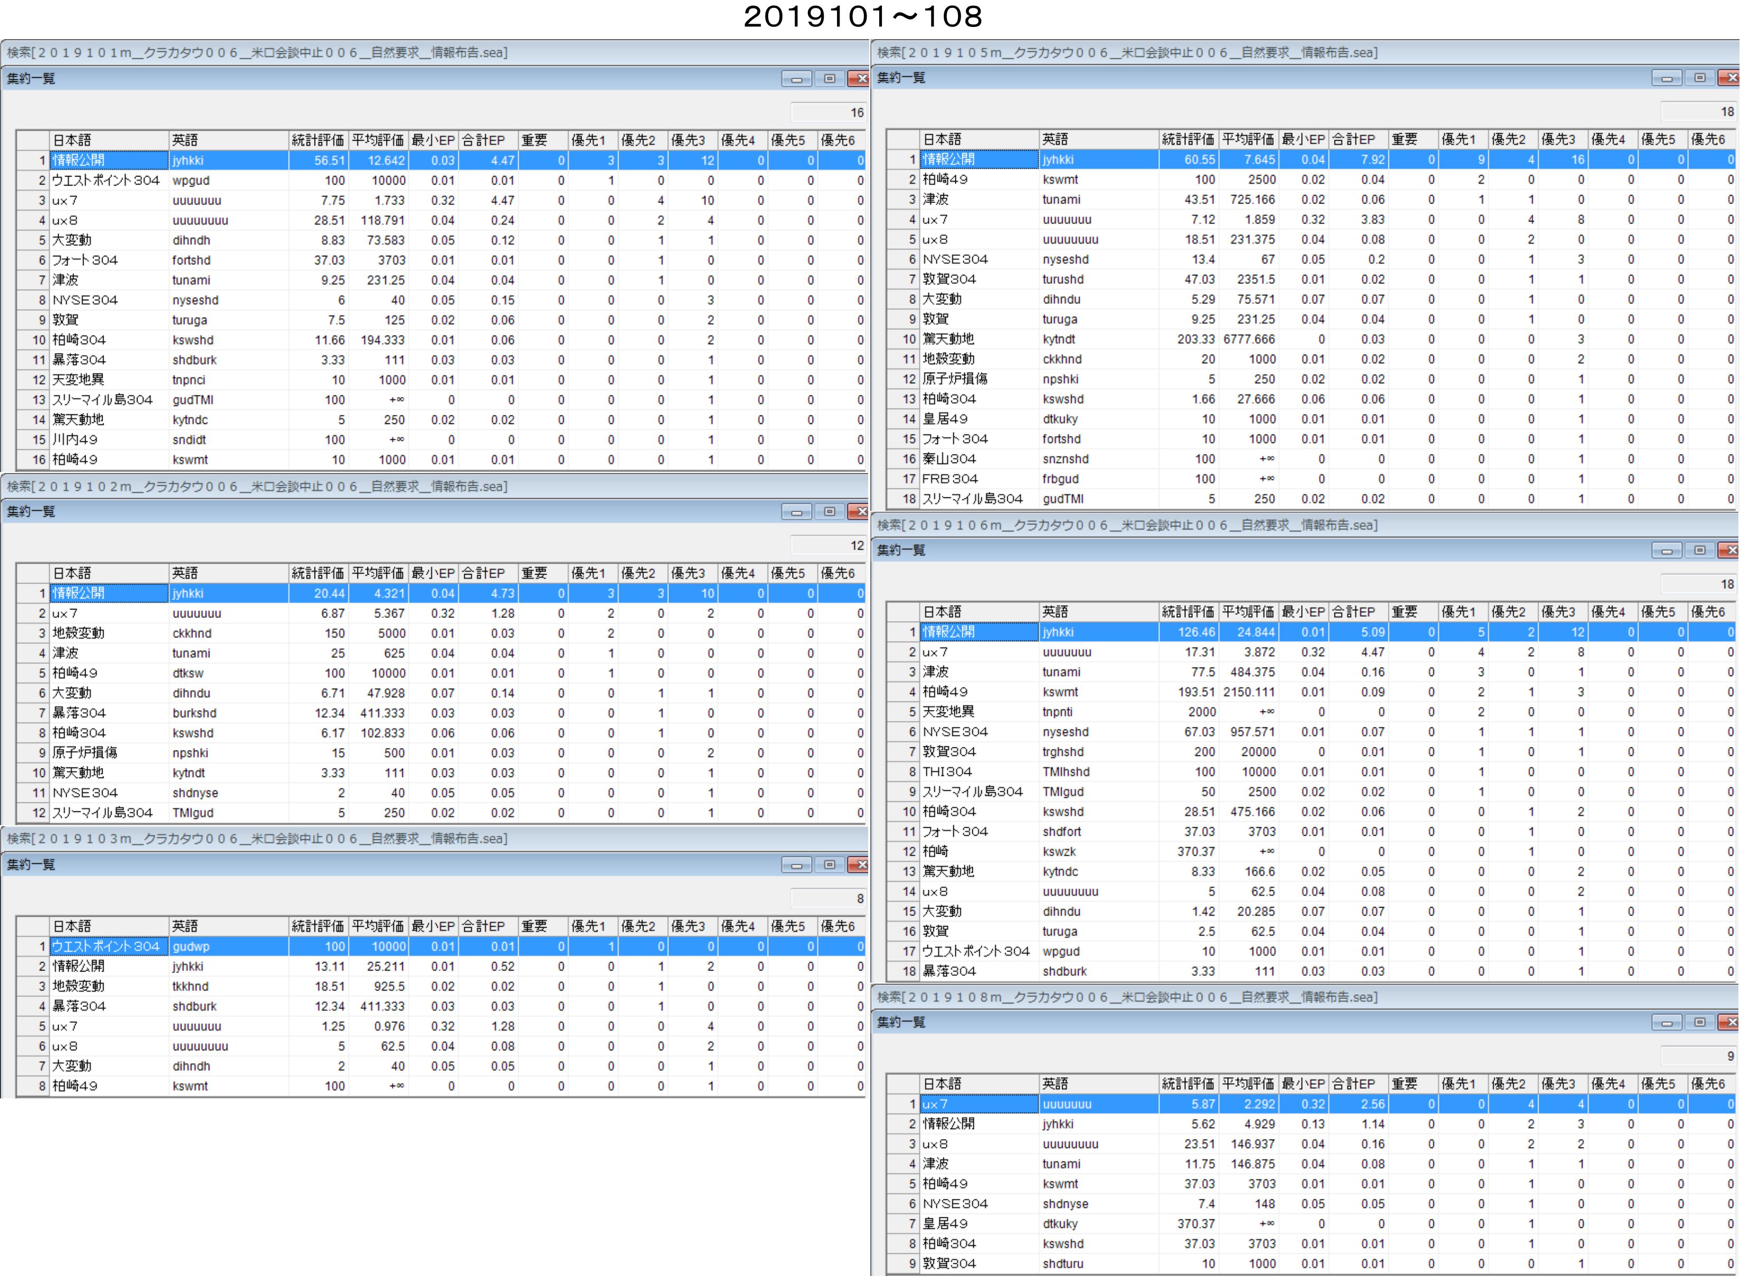Screen dimensions: 1740x1276
Task: Click the sndidt cell
Action: [229, 439]
